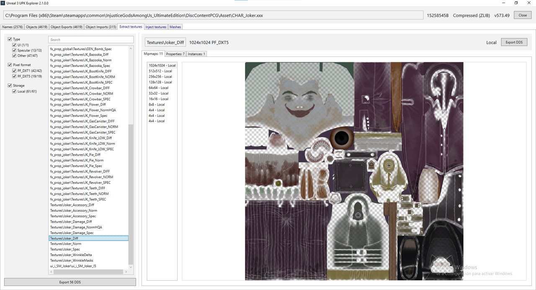Select the Mipmaps: 11 sub-tab

point(153,54)
